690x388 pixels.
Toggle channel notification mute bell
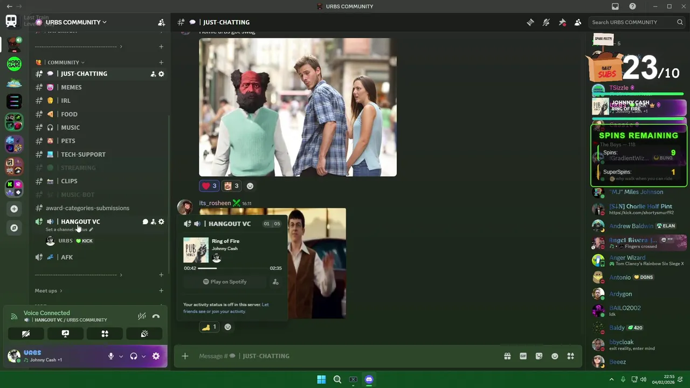pyautogui.click(x=546, y=22)
